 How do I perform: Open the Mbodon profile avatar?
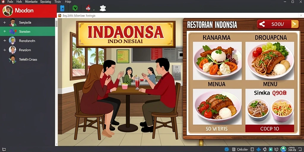[x=8, y=11]
